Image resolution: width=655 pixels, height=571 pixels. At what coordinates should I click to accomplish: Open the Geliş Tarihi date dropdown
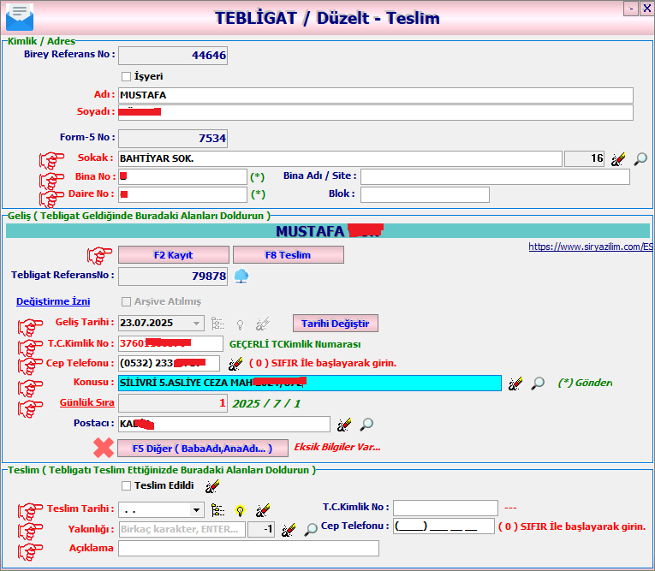tap(197, 324)
